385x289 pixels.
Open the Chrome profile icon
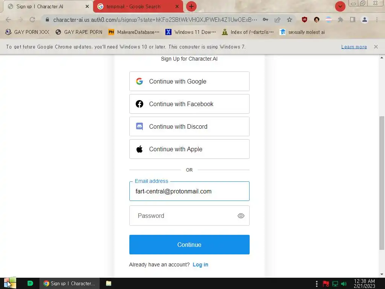coord(365,20)
